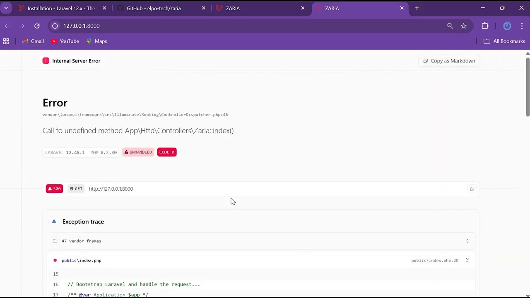Image resolution: width=530 pixels, height=298 pixels.
Task: Click the vendor frames folder icon
Action: (55, 241)
